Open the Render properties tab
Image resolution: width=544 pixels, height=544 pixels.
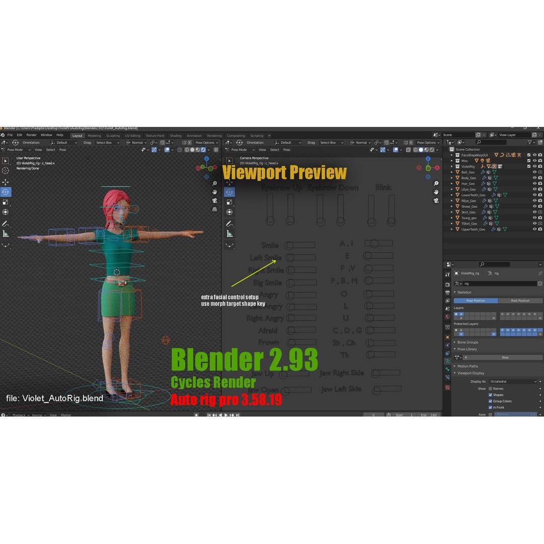(448, 285)
